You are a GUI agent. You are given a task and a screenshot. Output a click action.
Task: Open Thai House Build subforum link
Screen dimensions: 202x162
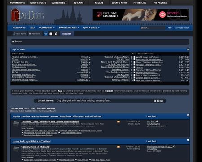(66, 160)
